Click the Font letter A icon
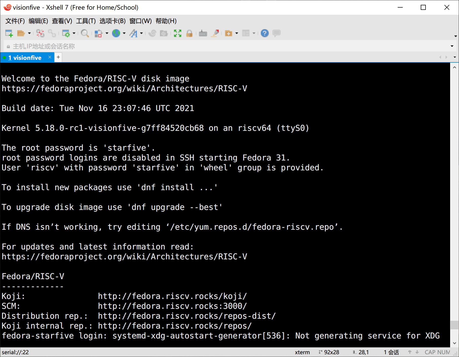Viewport: 459px width, 357px height. [x=134, y=33]
